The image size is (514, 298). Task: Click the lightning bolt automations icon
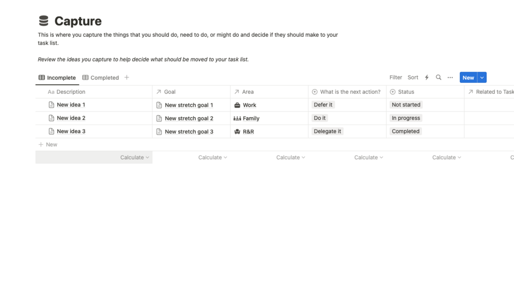tap(427, 77)
